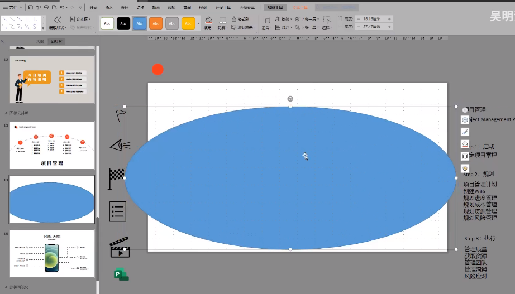The image size is (515, 294).
Task: Open the 动画 Animation tab
Action: 156,8
